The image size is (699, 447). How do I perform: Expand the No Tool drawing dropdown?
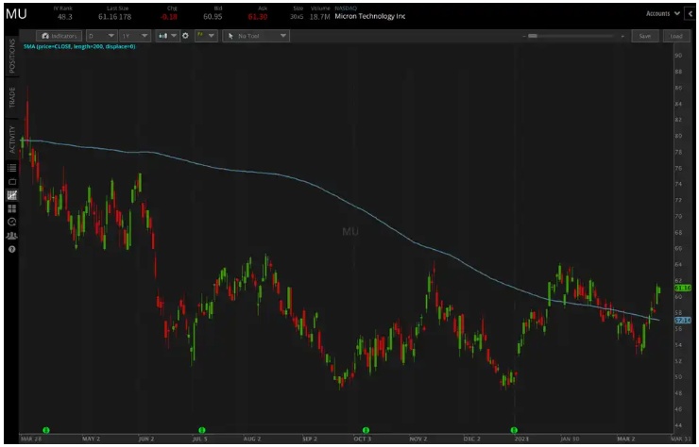[257, 36]
